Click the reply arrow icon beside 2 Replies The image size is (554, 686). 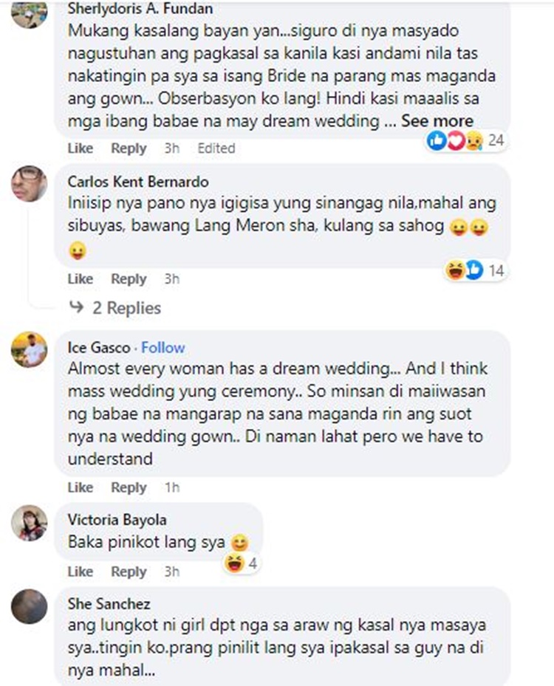pyautogui.click(x=77, y=307)
